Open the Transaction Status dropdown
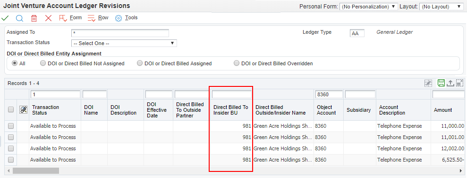Image resolution: width=467 pixels, height=178 pixels. tap(124, 43)
